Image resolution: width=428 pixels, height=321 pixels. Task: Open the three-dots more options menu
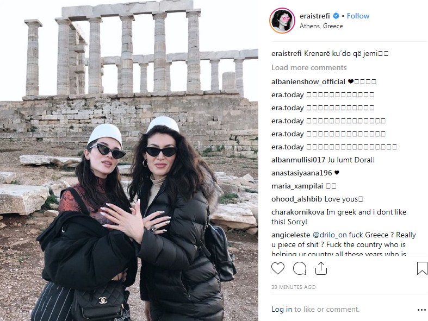click(x=421, y=310)
